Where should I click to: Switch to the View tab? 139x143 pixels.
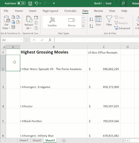pyautogui.click(x=112, y=11)
